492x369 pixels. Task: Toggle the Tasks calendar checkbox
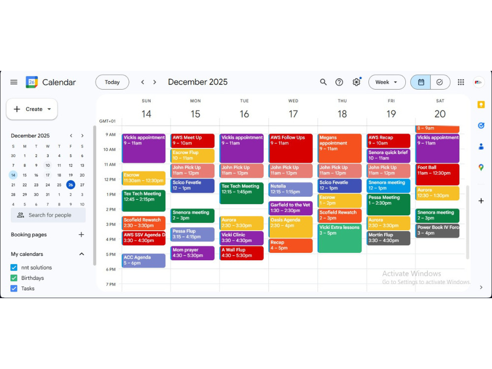[x=14, y=288]
